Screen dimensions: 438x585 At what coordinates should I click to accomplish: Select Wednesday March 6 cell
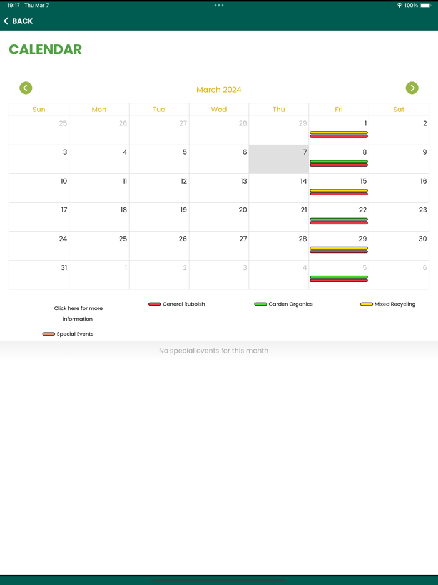(x=219, y=159)
